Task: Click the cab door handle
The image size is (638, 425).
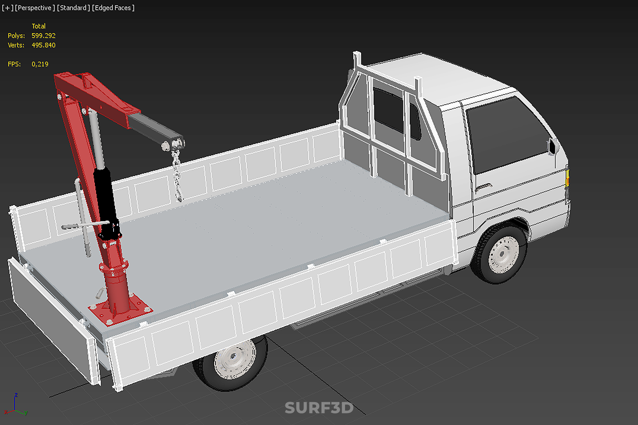Action: [x=484, y=187]
